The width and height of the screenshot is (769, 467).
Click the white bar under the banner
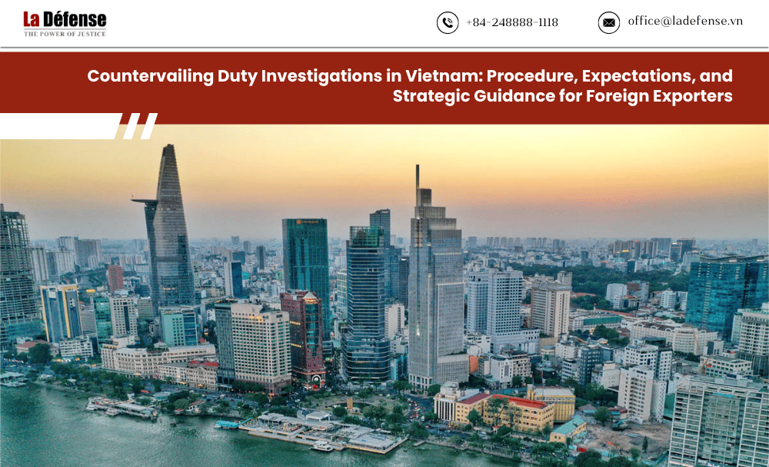(60, 126)
